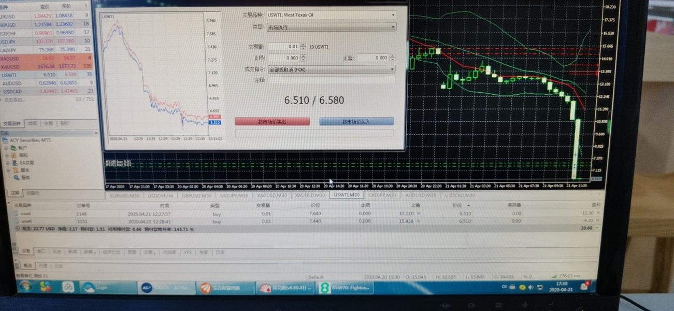Sort trades by the 盈利 profit column header
Image resolution: width=674 pixels, height=311 pixels.
(x=595, y=205)
